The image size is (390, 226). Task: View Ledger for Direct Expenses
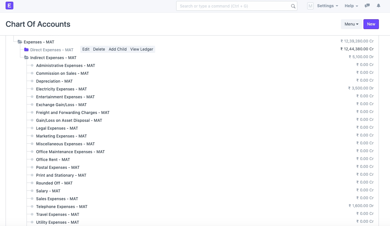[142, 49]
